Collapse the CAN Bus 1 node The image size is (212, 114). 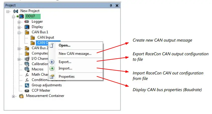[19, 33]
